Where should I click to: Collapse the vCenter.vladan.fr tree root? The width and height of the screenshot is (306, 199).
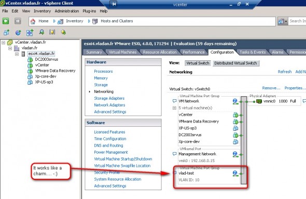pyautogui.click(x=3, y=43)
